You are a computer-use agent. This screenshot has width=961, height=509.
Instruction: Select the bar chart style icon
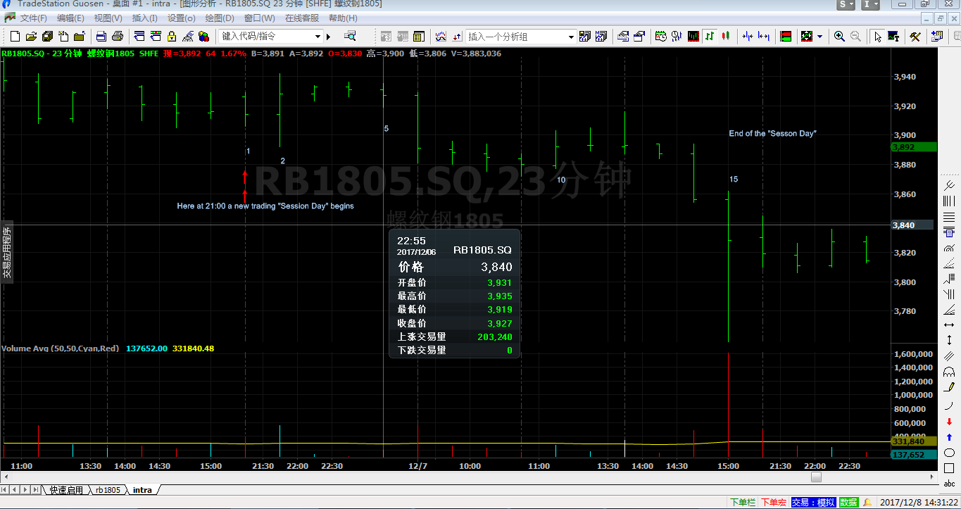pos(711,36)
